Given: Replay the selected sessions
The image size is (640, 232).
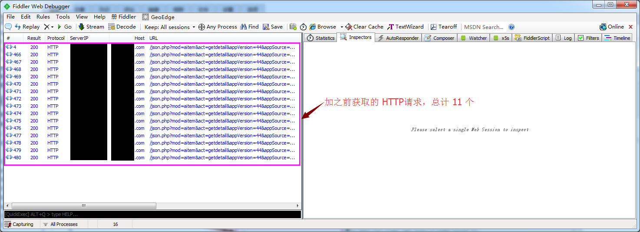Looking at the screenshot, I should tap(27, 27).
